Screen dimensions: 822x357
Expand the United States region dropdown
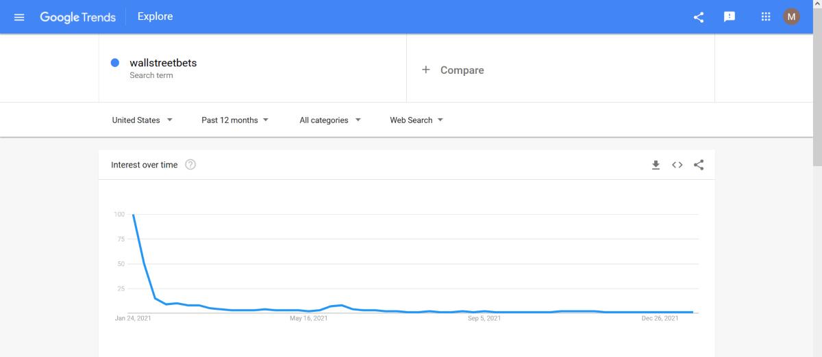142,120
